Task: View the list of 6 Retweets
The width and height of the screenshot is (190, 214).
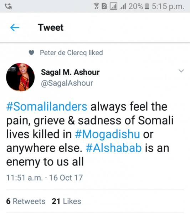Action: pyautogui.click(x=26, y=201)
